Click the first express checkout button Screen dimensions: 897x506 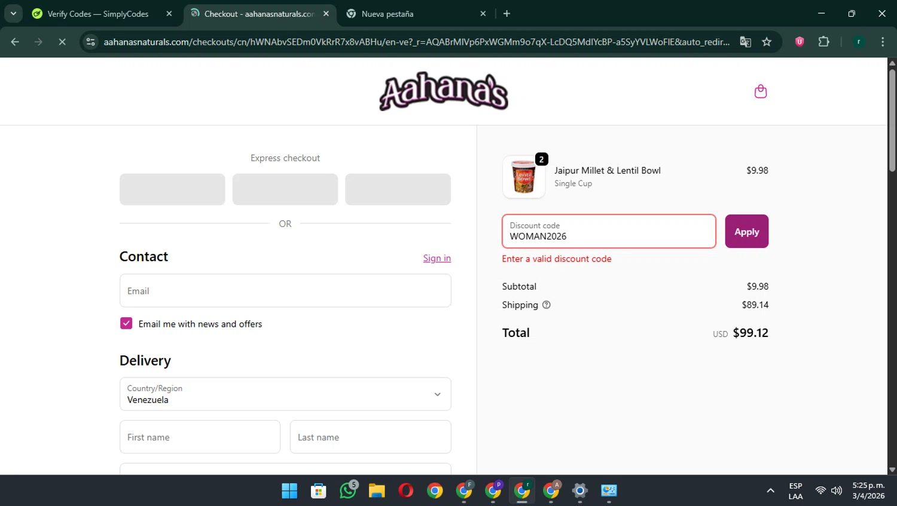tap(172, 189)
